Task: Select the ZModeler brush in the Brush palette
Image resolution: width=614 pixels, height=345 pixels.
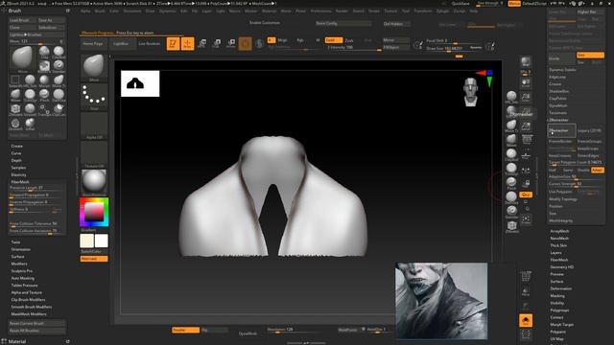Action: pos(15,109)
